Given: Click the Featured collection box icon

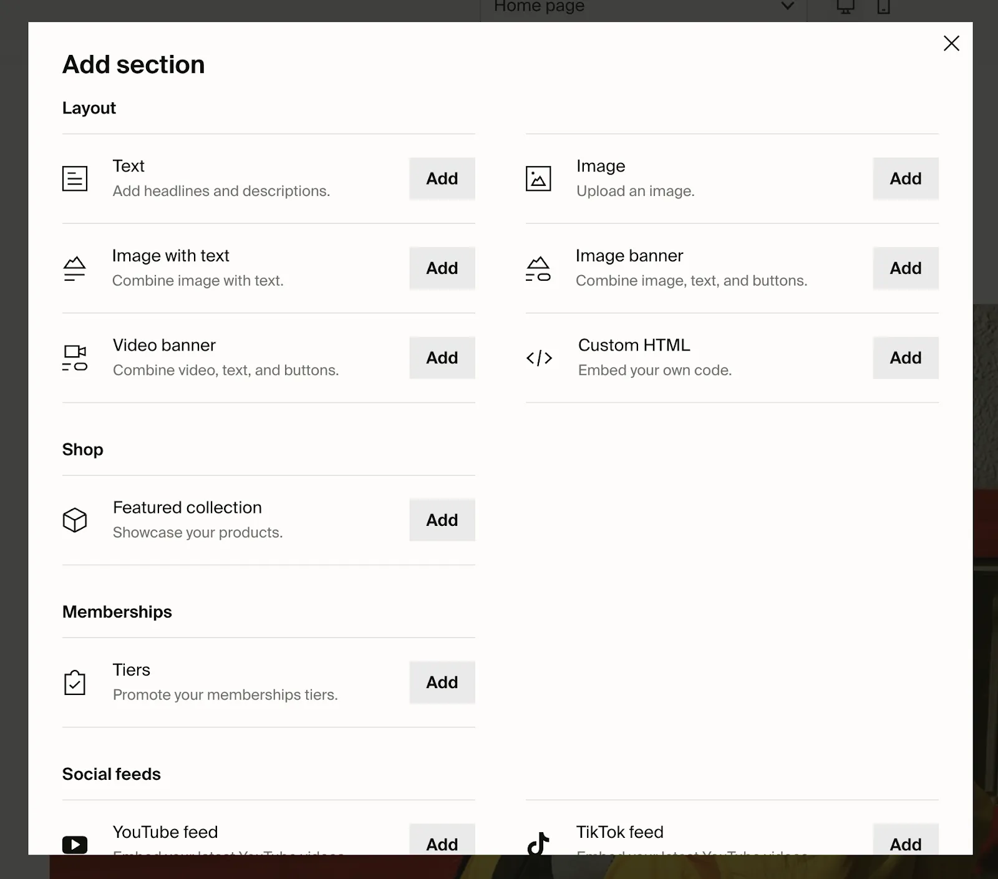Looking at the screenshot, I should click(x=75, y=520).
